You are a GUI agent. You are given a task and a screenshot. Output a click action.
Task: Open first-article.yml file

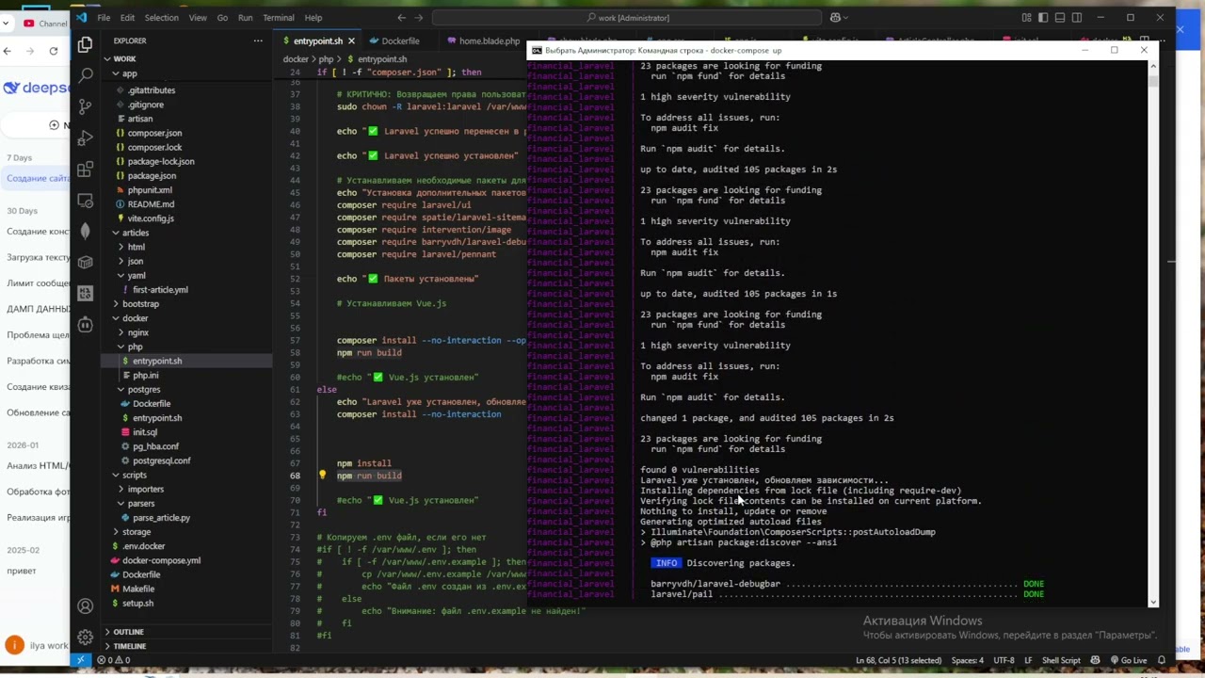coord(160,289)
